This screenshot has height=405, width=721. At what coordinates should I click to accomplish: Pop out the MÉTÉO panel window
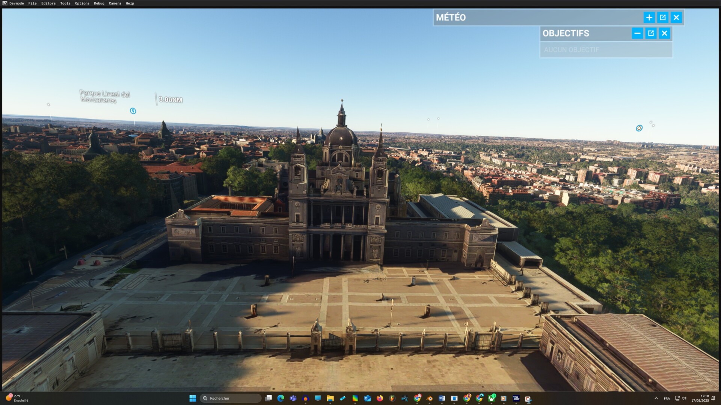[x=663, y=17]
